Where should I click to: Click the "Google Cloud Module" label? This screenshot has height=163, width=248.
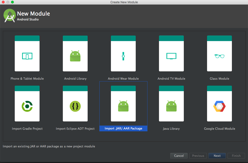click(219, 129)
